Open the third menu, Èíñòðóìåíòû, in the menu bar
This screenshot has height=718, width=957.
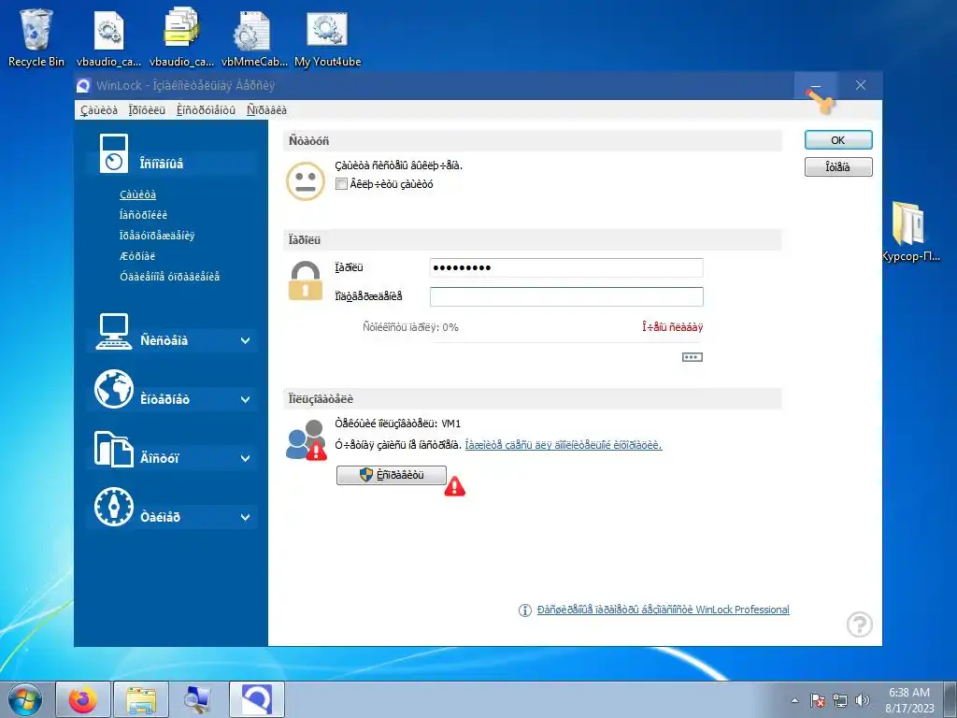tap(206, 110)
